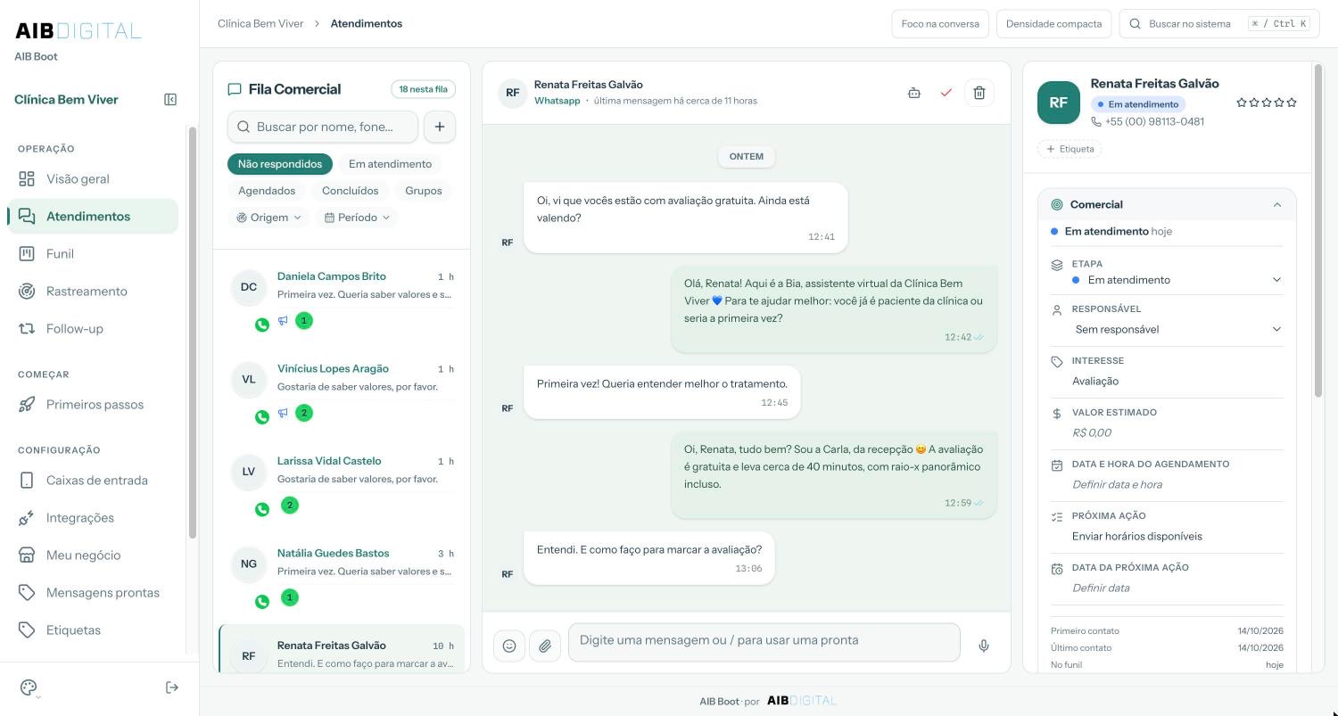Open the Integrações plug icon

pos(27,518)
